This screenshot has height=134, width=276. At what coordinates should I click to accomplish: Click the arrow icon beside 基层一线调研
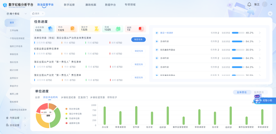coord(157,33)
